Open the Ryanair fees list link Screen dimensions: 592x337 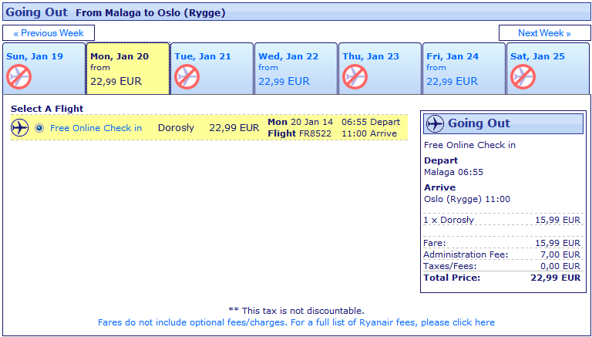tap(296, 322)
